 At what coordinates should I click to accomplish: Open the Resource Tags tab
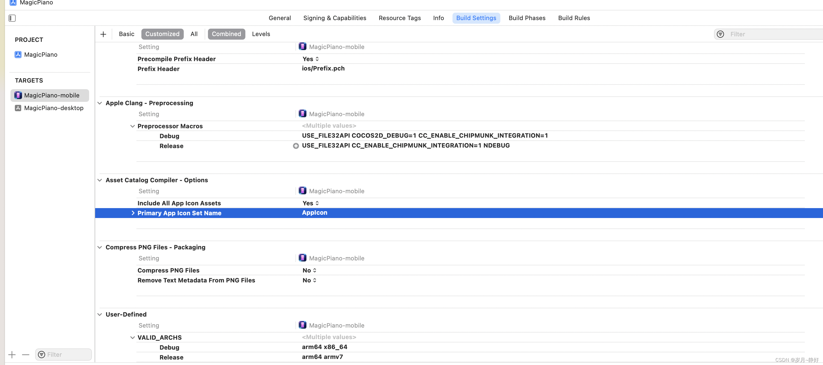[x=400, y=18]
